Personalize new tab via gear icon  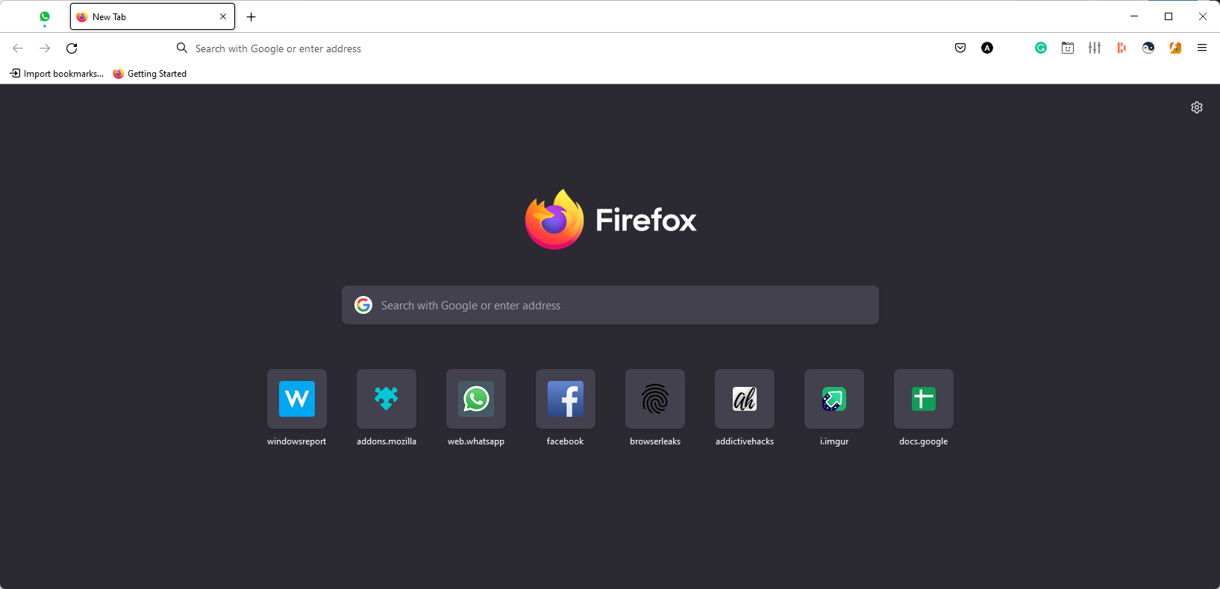[1197, 107]
